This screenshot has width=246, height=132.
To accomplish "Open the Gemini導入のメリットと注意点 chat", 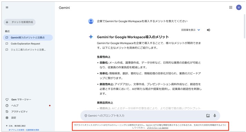I will coord(28,38).
